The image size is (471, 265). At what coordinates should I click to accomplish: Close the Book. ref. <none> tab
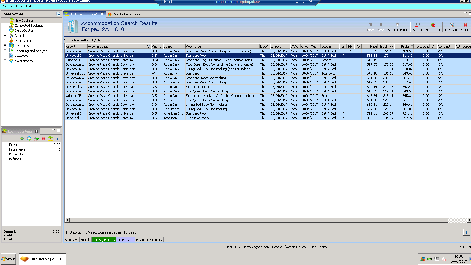point(102,14)
